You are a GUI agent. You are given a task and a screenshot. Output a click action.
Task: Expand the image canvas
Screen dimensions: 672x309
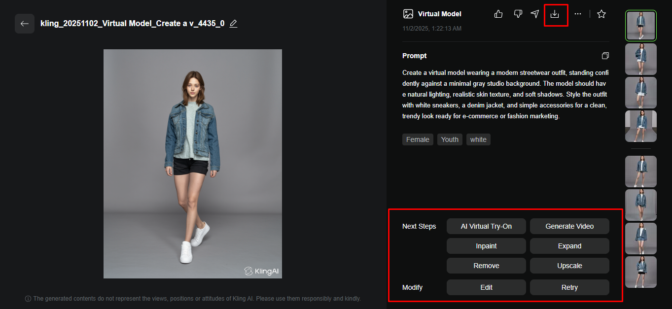[569, 245]
